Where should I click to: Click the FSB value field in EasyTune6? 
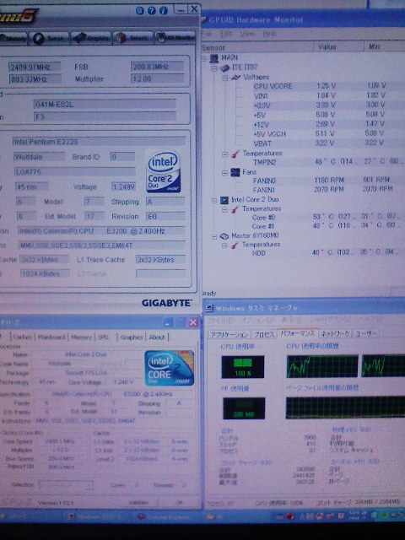tap(157, 67)
